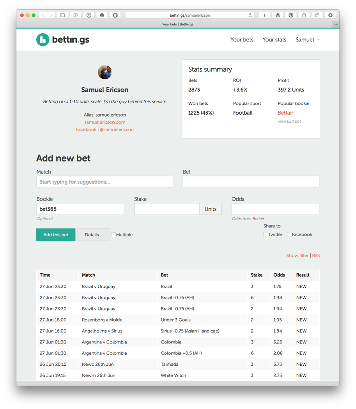Click the Show filter link
The image size is (356, 409).
point(298,255)
